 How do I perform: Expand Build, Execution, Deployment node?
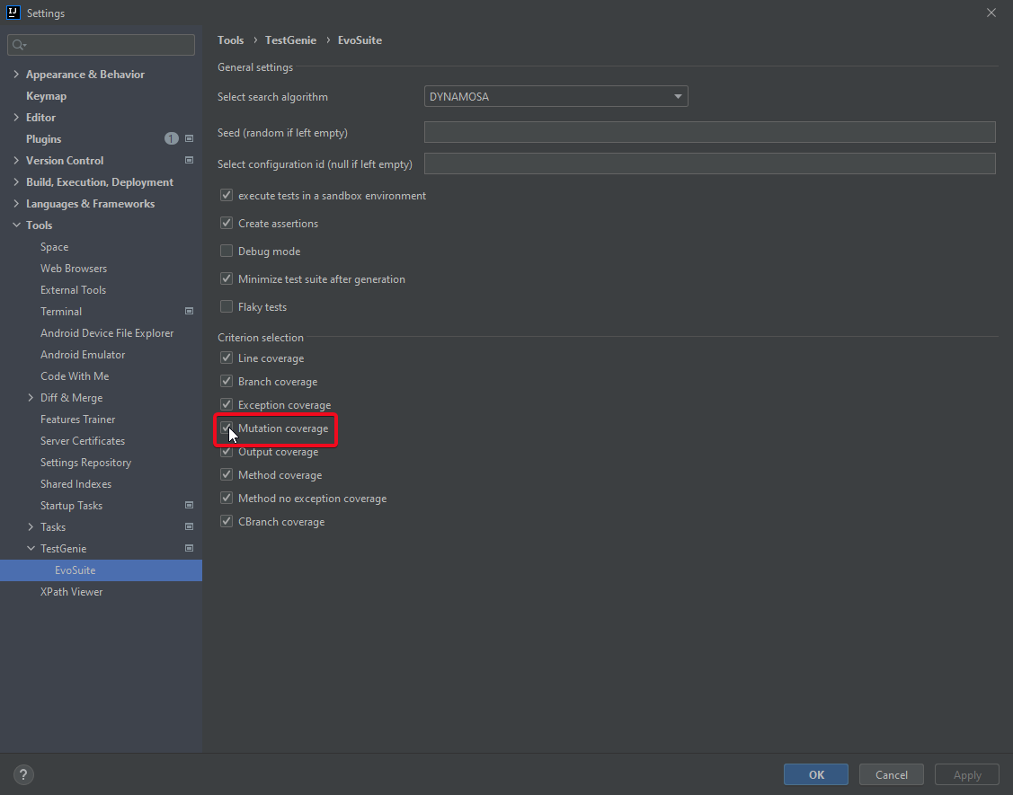coord(16,182)
